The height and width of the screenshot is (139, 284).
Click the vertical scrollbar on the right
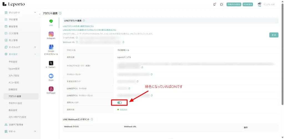(282, 55)
